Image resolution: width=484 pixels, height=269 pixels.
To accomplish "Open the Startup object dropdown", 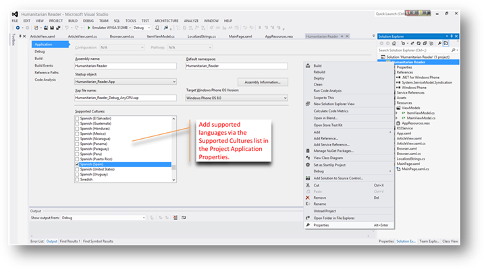I will (x=174, y=82).
